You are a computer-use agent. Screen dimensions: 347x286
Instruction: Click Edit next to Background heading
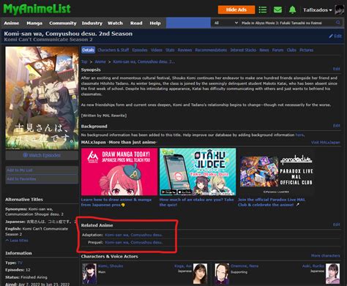[337, 125]
